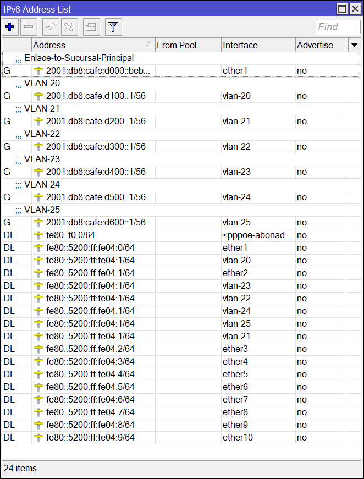Click address icon of ether1 global address
364x479 pixels.
click(38, 70)
